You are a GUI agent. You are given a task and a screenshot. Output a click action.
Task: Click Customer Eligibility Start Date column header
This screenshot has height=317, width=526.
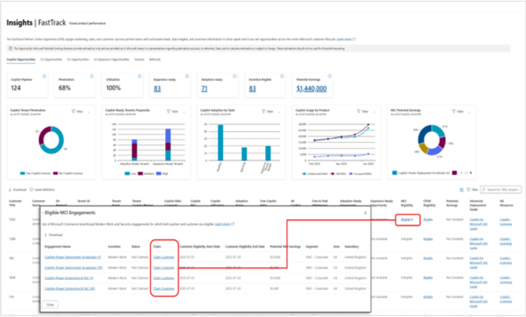(199, 246)
